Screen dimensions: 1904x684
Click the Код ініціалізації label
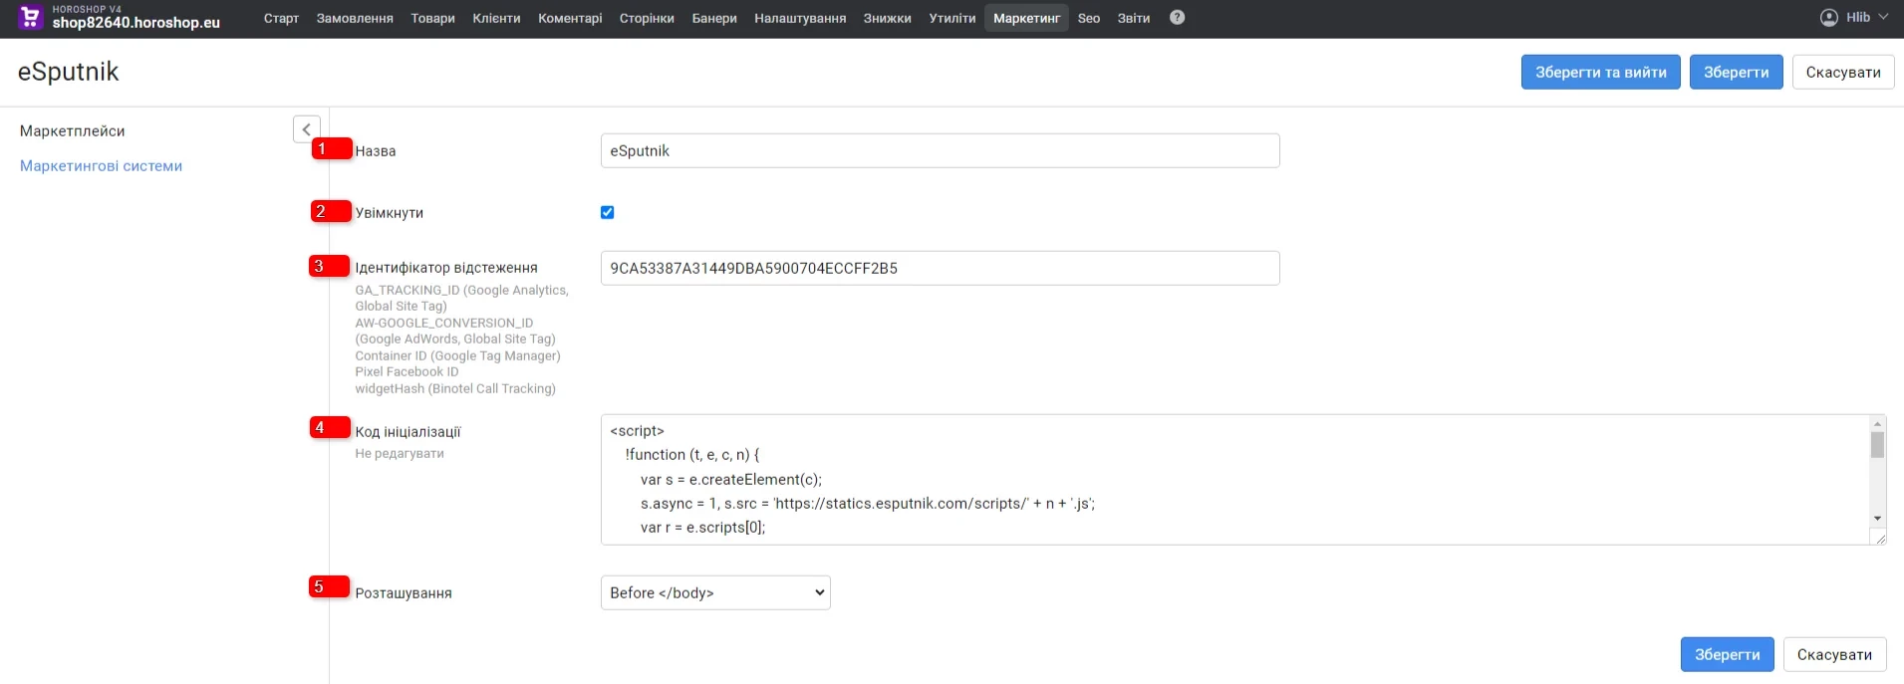tap(408, 432)
